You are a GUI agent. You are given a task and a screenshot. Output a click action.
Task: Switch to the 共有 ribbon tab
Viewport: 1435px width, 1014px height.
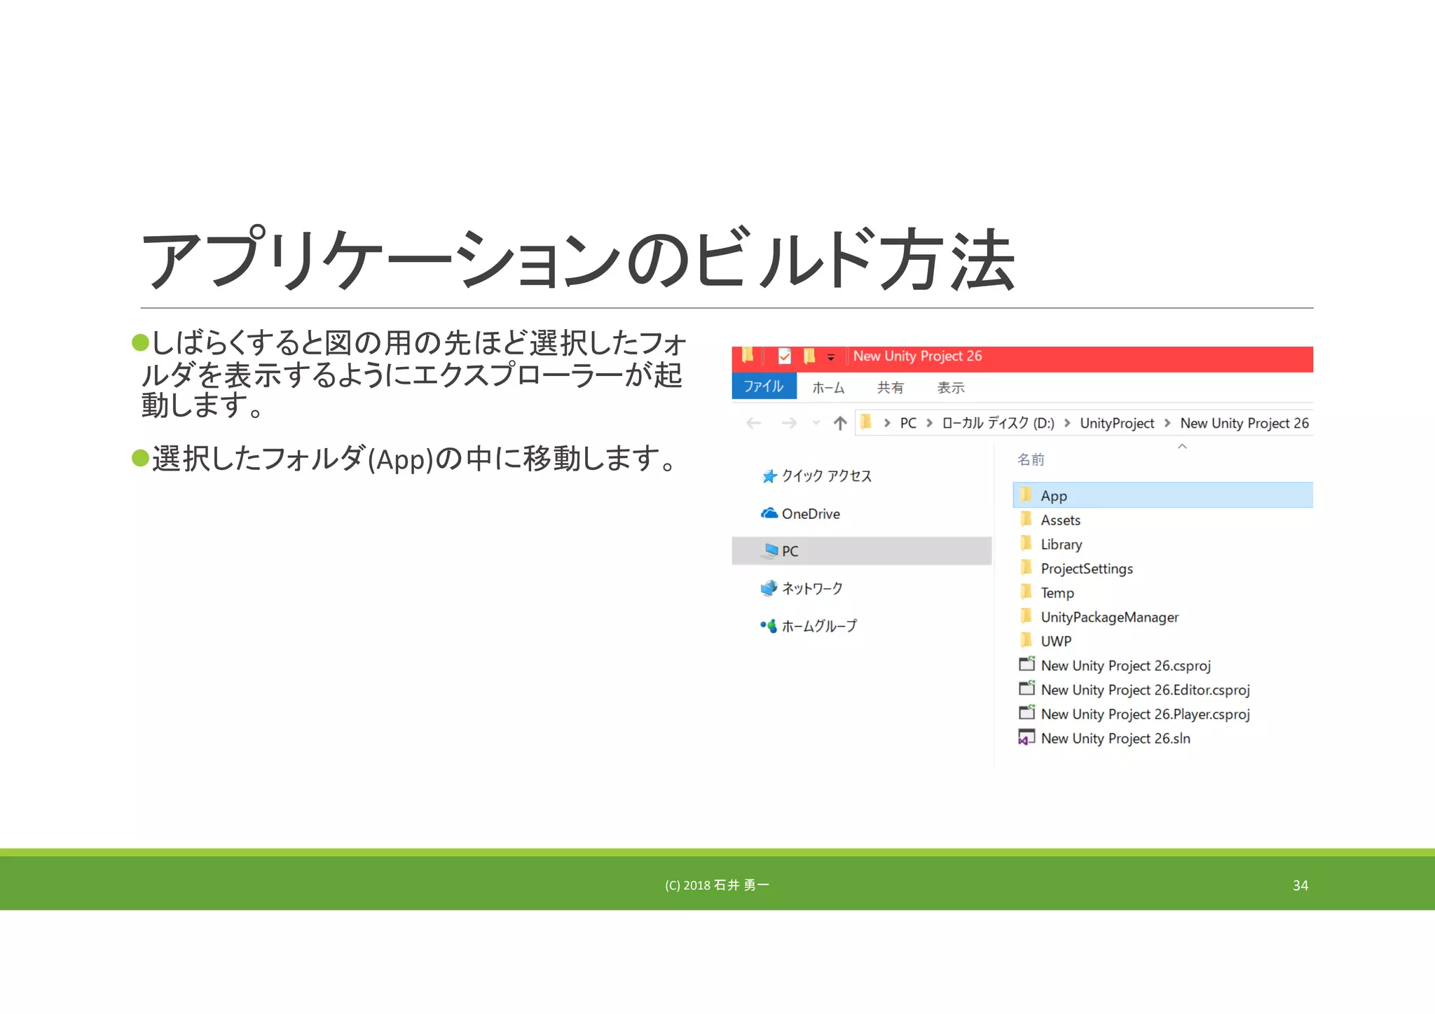tap(891, 387)
